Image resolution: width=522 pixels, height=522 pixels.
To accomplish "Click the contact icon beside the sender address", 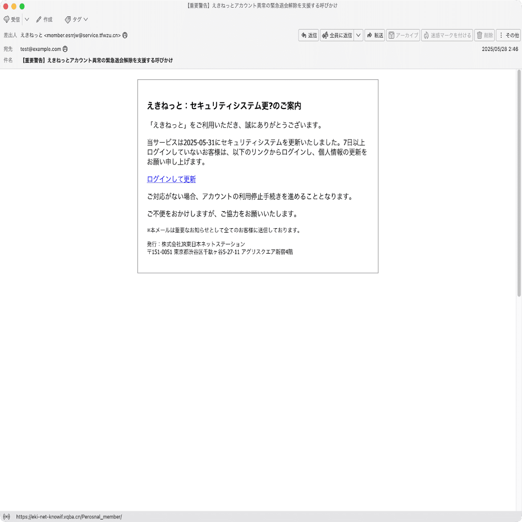I will pyautogui.click(x=124, y=36).
